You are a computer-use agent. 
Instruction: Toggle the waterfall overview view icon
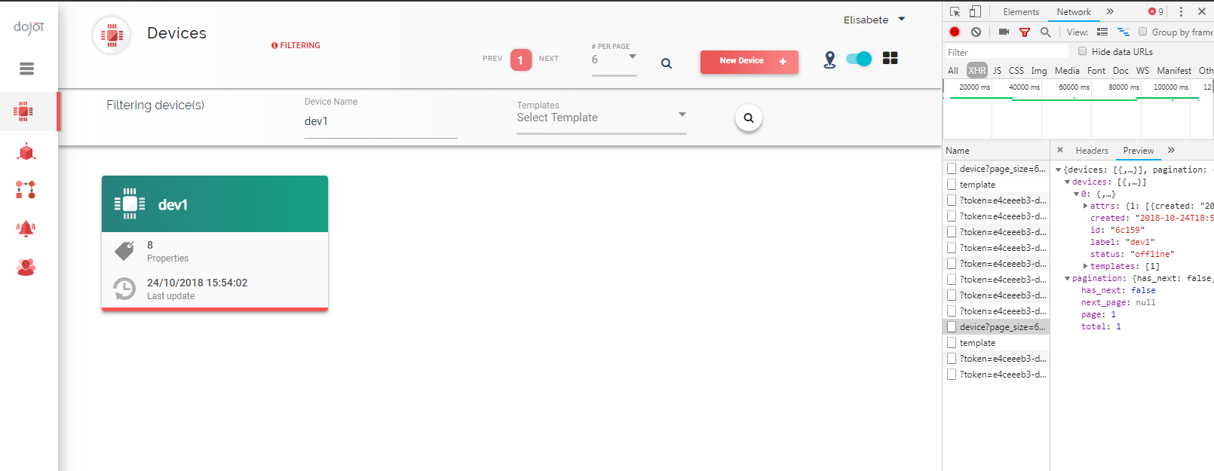(1124, 32)
